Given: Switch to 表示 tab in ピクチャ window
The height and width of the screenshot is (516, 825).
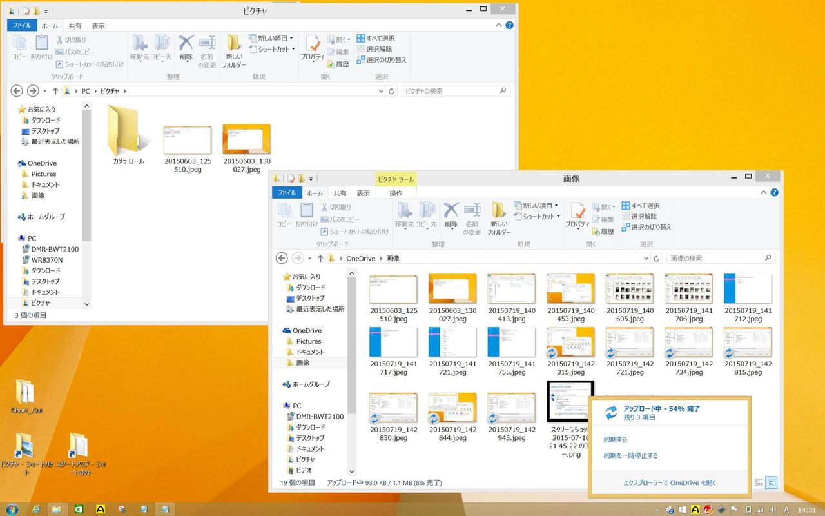Looking at the screenshot, I should coord(98,26).
